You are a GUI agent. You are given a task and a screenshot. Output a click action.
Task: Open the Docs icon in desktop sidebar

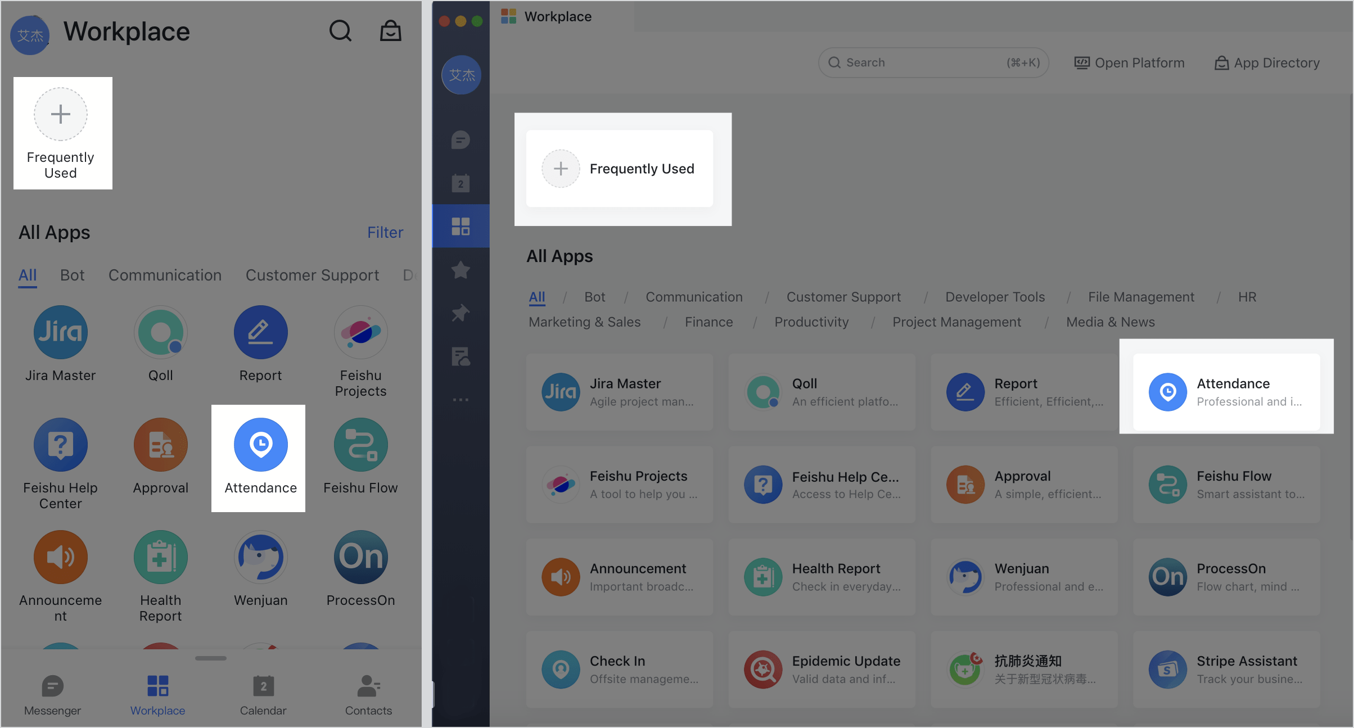[461, 356]
